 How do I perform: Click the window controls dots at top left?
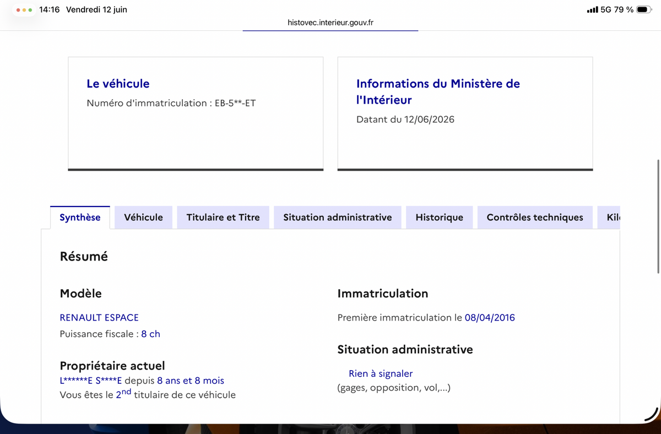coord(24,10)
